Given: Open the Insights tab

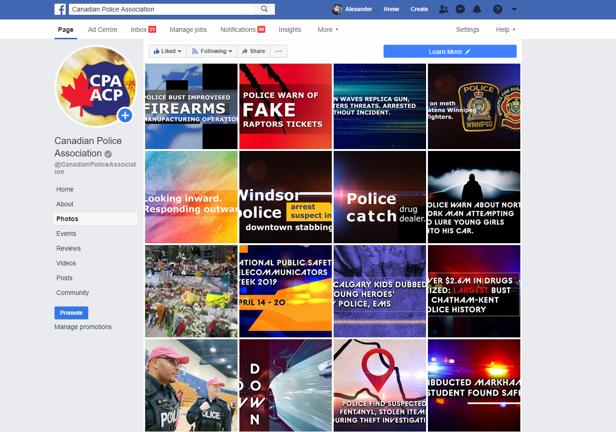Looking at the screenshot, I should 290,30.
